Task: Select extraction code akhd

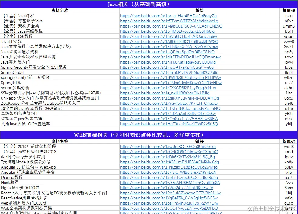Action: (x=289, y=88)
